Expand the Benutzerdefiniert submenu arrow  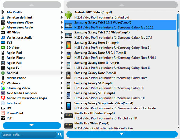pos(62,17)
